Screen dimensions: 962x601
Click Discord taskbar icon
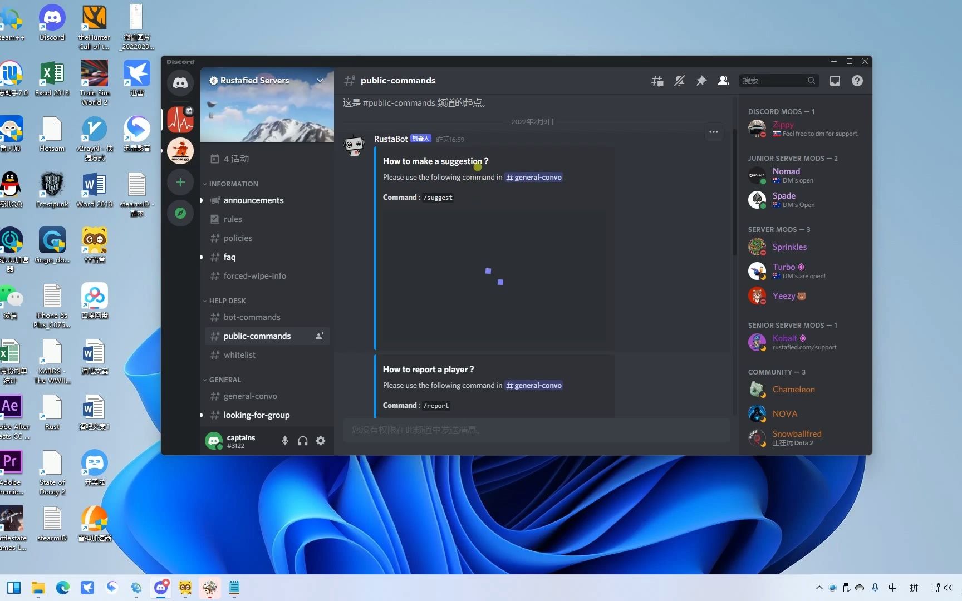(161, 588)
